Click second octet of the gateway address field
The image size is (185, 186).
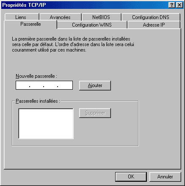36,85
